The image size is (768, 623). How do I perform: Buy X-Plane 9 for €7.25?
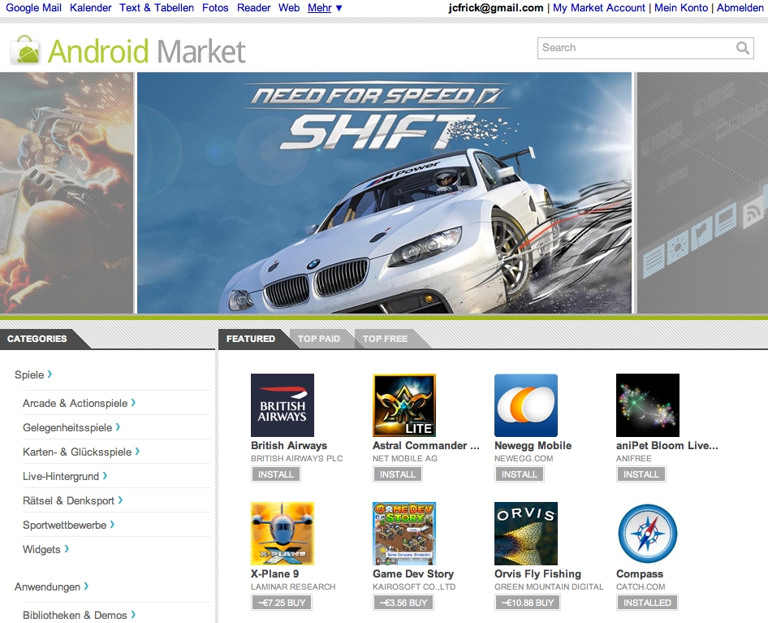click(x=282, y=603)
